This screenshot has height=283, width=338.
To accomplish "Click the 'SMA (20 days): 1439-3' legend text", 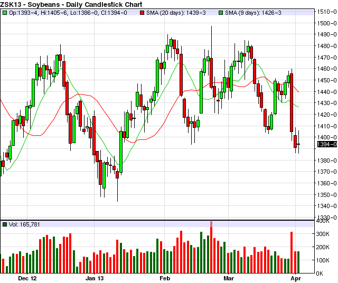I will (x=176, y=13).
